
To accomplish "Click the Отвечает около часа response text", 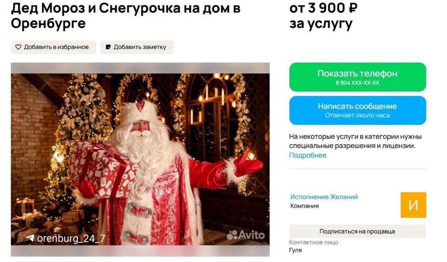I will coord(358,115).
